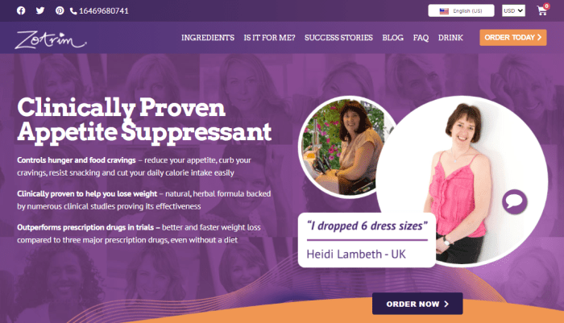
Task: Open the shopping cart icon
Action: 542,10
